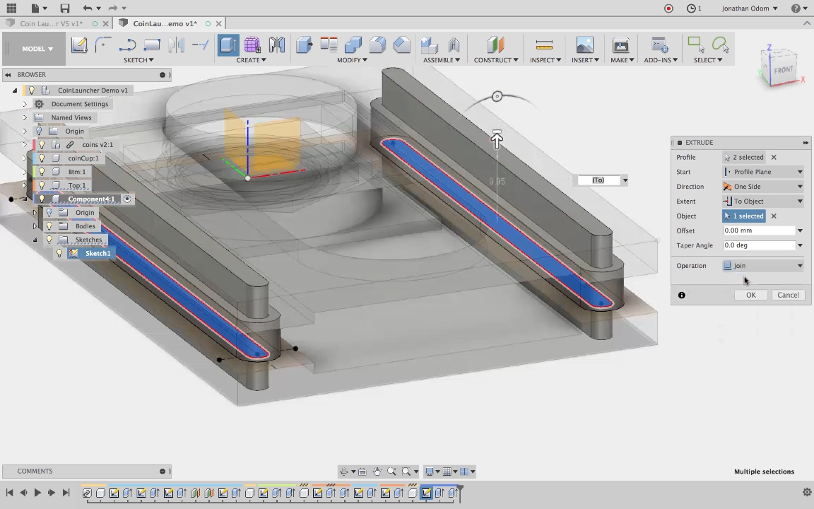
Task: Open the Extent To Object dropdown
Action: 764,201
